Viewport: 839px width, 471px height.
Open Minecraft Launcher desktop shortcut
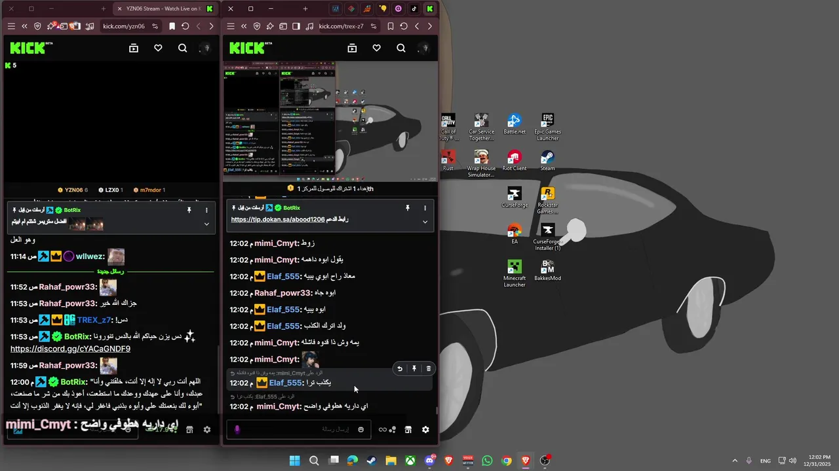(515, 273)
